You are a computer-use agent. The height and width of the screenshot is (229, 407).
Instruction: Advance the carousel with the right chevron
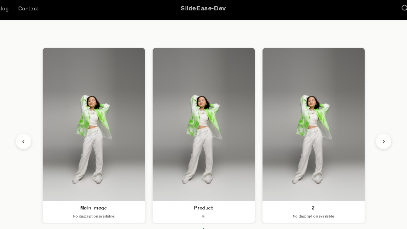point(383,141)
